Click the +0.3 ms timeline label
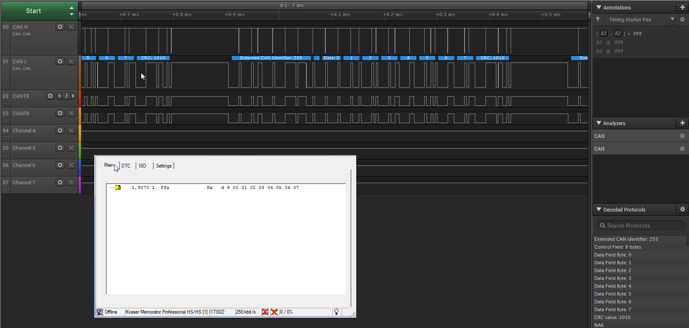Image resolution: width=689 pixels, height=328 pixels. 446,14
